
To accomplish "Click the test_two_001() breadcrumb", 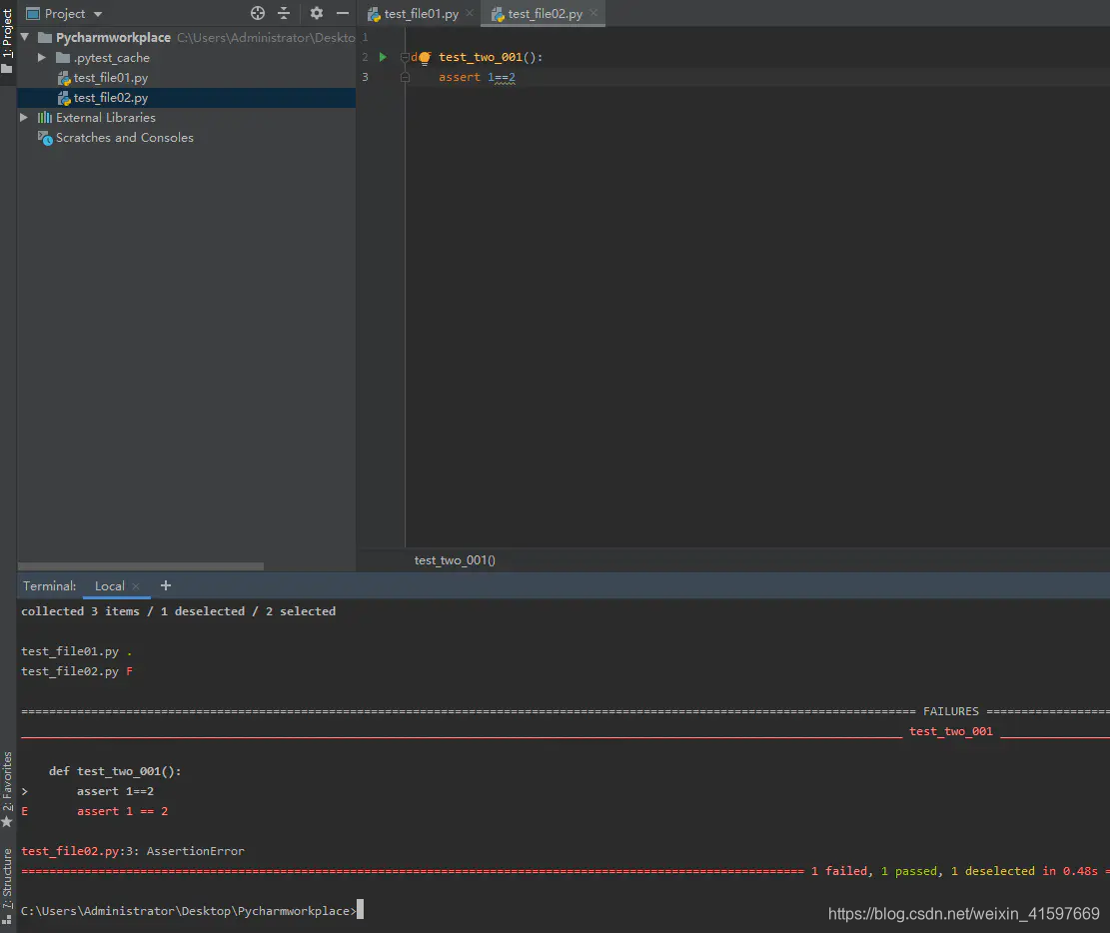I will coord(455,560).
